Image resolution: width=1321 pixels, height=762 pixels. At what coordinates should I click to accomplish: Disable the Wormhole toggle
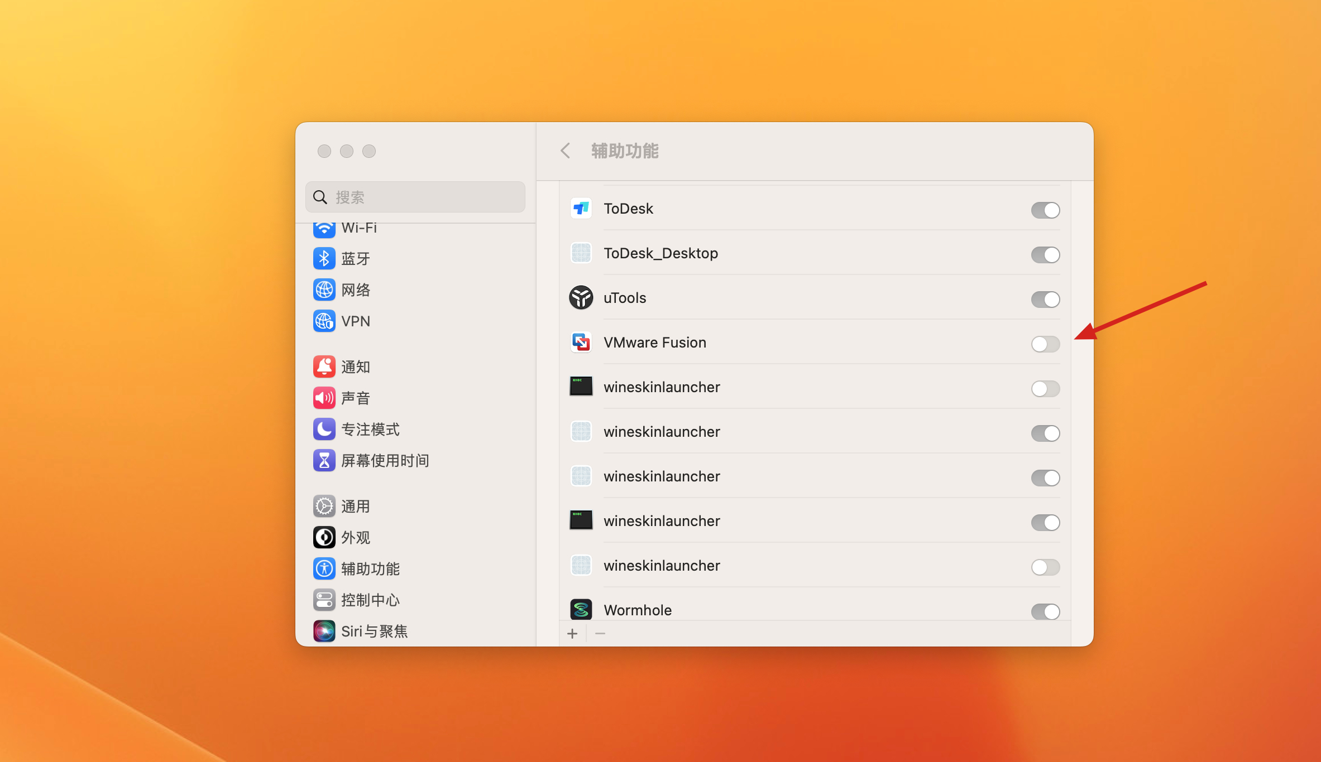[x=1045, y=611]
